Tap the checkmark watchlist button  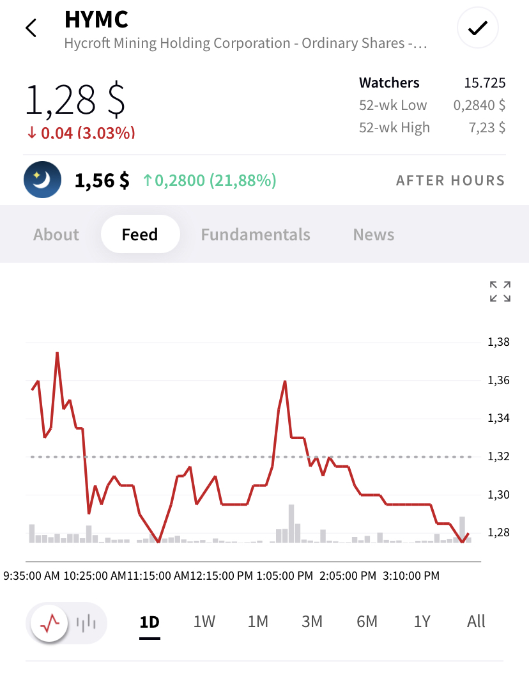point(477,28)
